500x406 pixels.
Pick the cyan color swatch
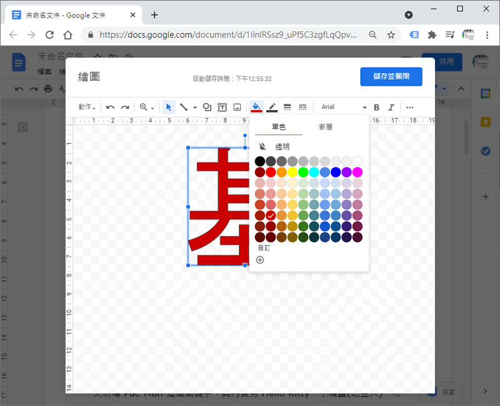(314, 172)
